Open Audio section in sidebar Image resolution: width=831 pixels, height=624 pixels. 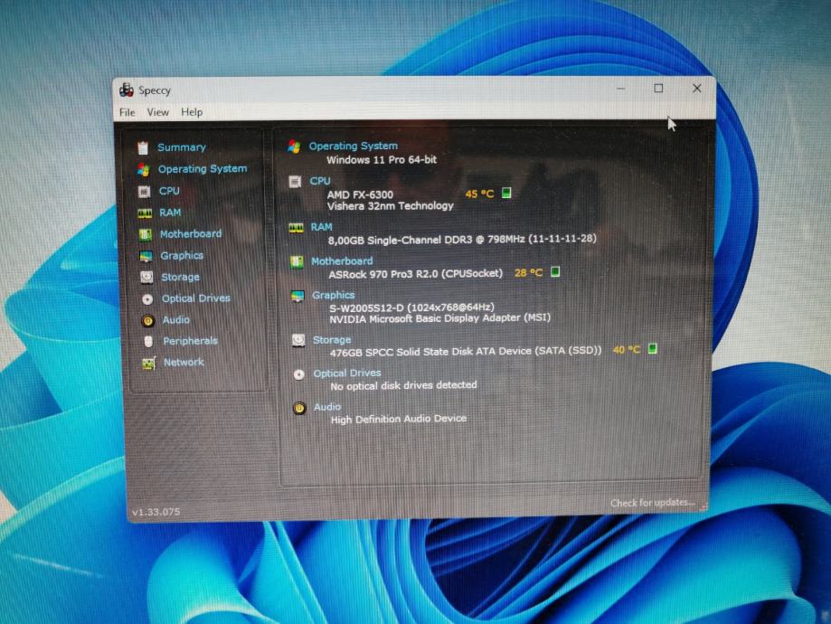coord(176,320)
